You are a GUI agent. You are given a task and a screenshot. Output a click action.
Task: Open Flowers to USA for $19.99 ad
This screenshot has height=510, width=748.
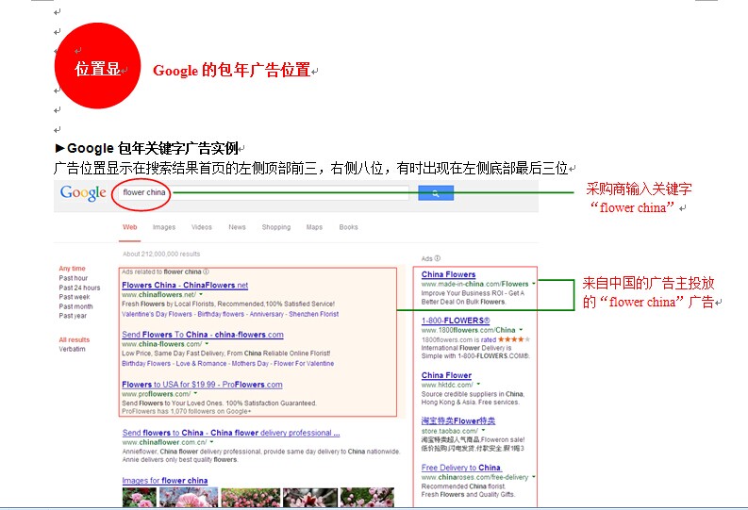click(202, 385)
